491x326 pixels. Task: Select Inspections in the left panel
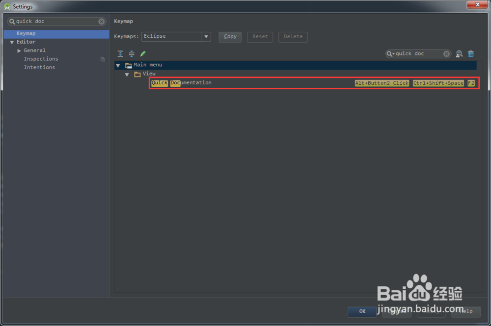click(x=41, y=59)
